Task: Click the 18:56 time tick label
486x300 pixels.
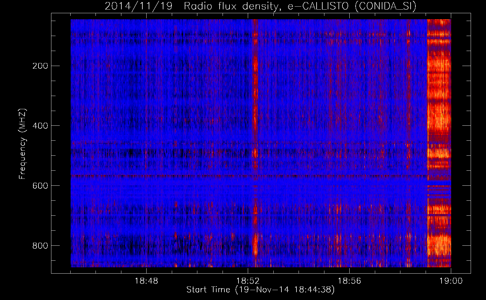Action: tap(349, 281)
